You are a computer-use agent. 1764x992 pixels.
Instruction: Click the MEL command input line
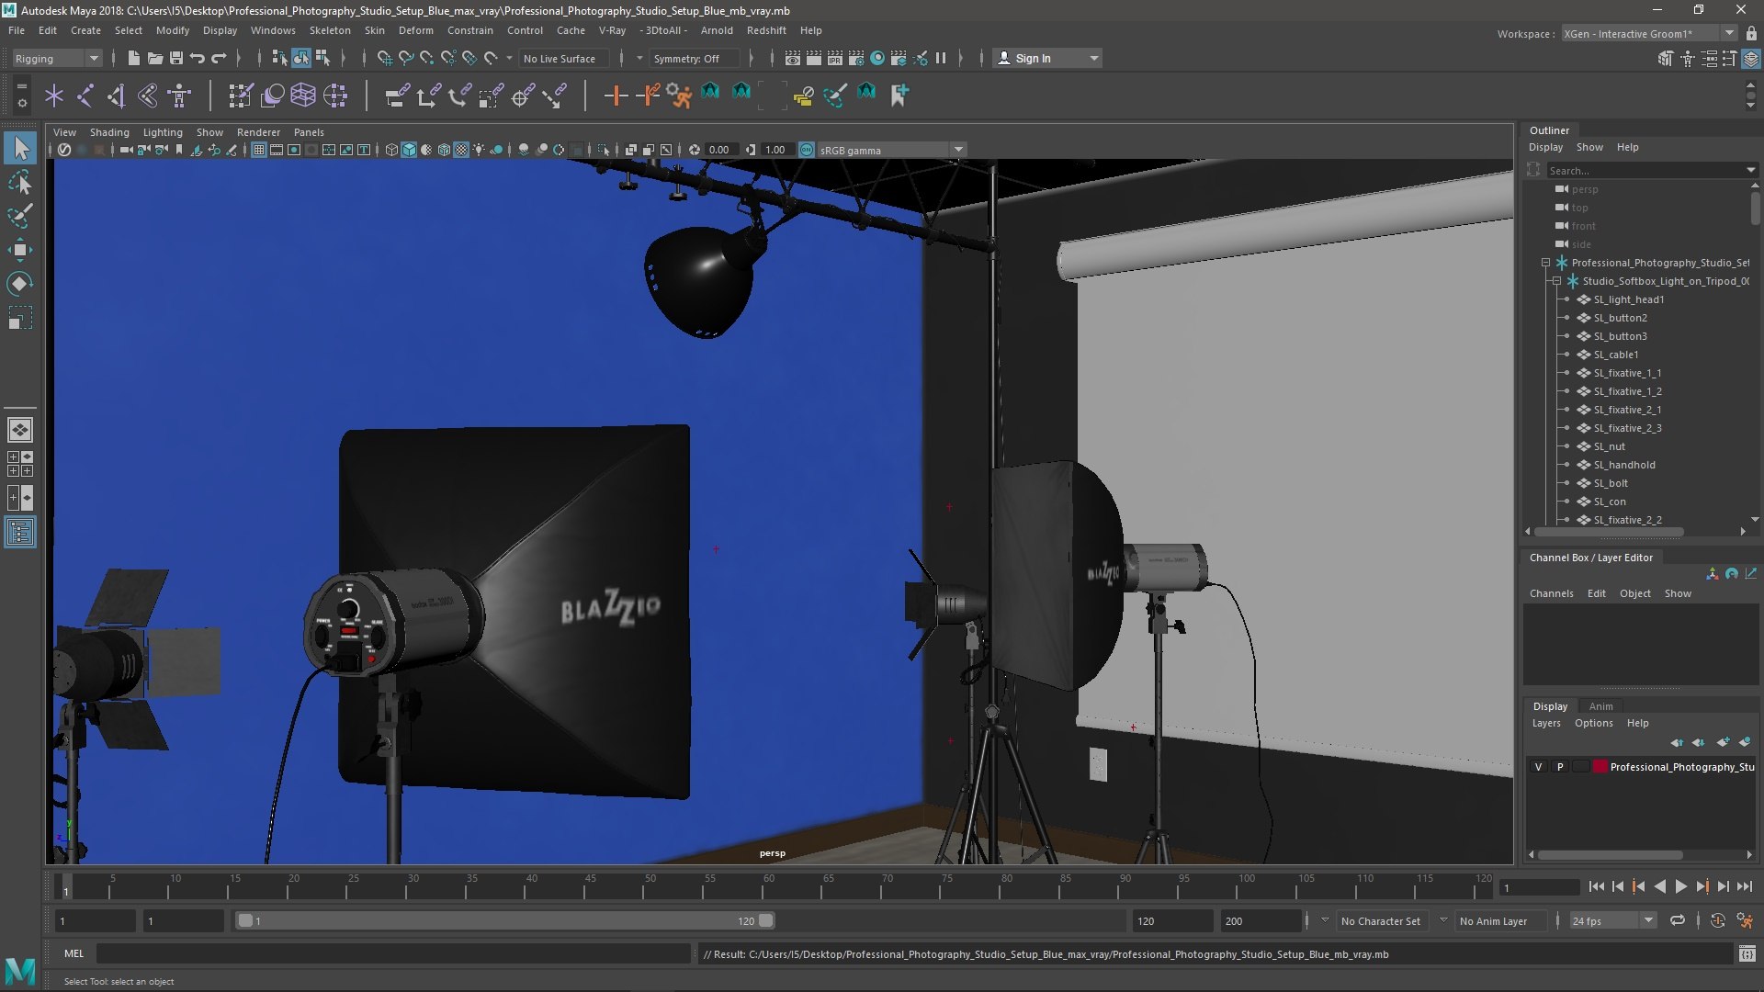tap(393, 953)
